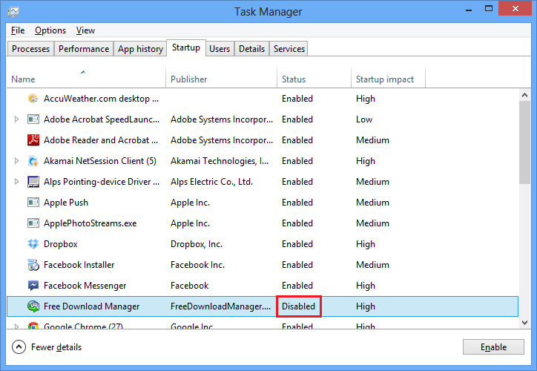Switch to the Processes tab
537x371 pixels.
pos(31,49)
